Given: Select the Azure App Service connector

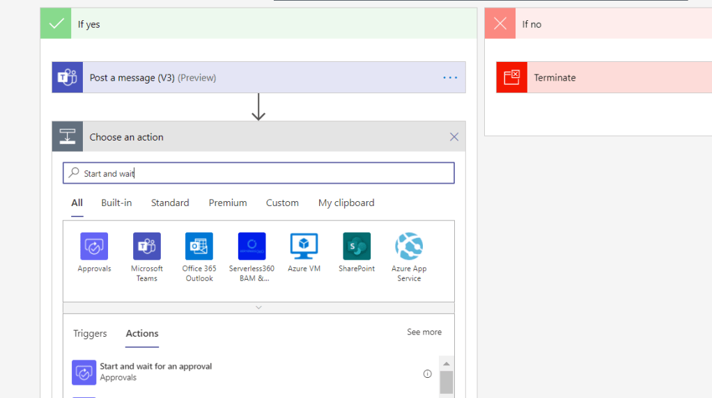Looking at the screenshot, I should click(409, 246).
